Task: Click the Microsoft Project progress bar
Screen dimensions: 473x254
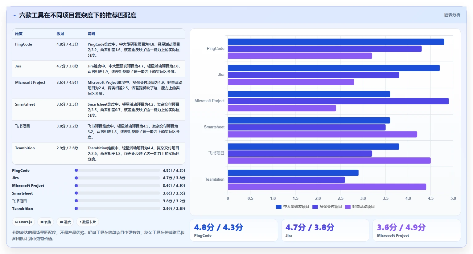Action: [117, 186]
